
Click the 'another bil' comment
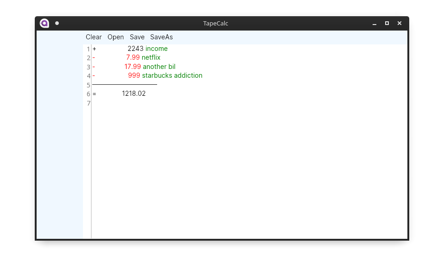(159, 67)
